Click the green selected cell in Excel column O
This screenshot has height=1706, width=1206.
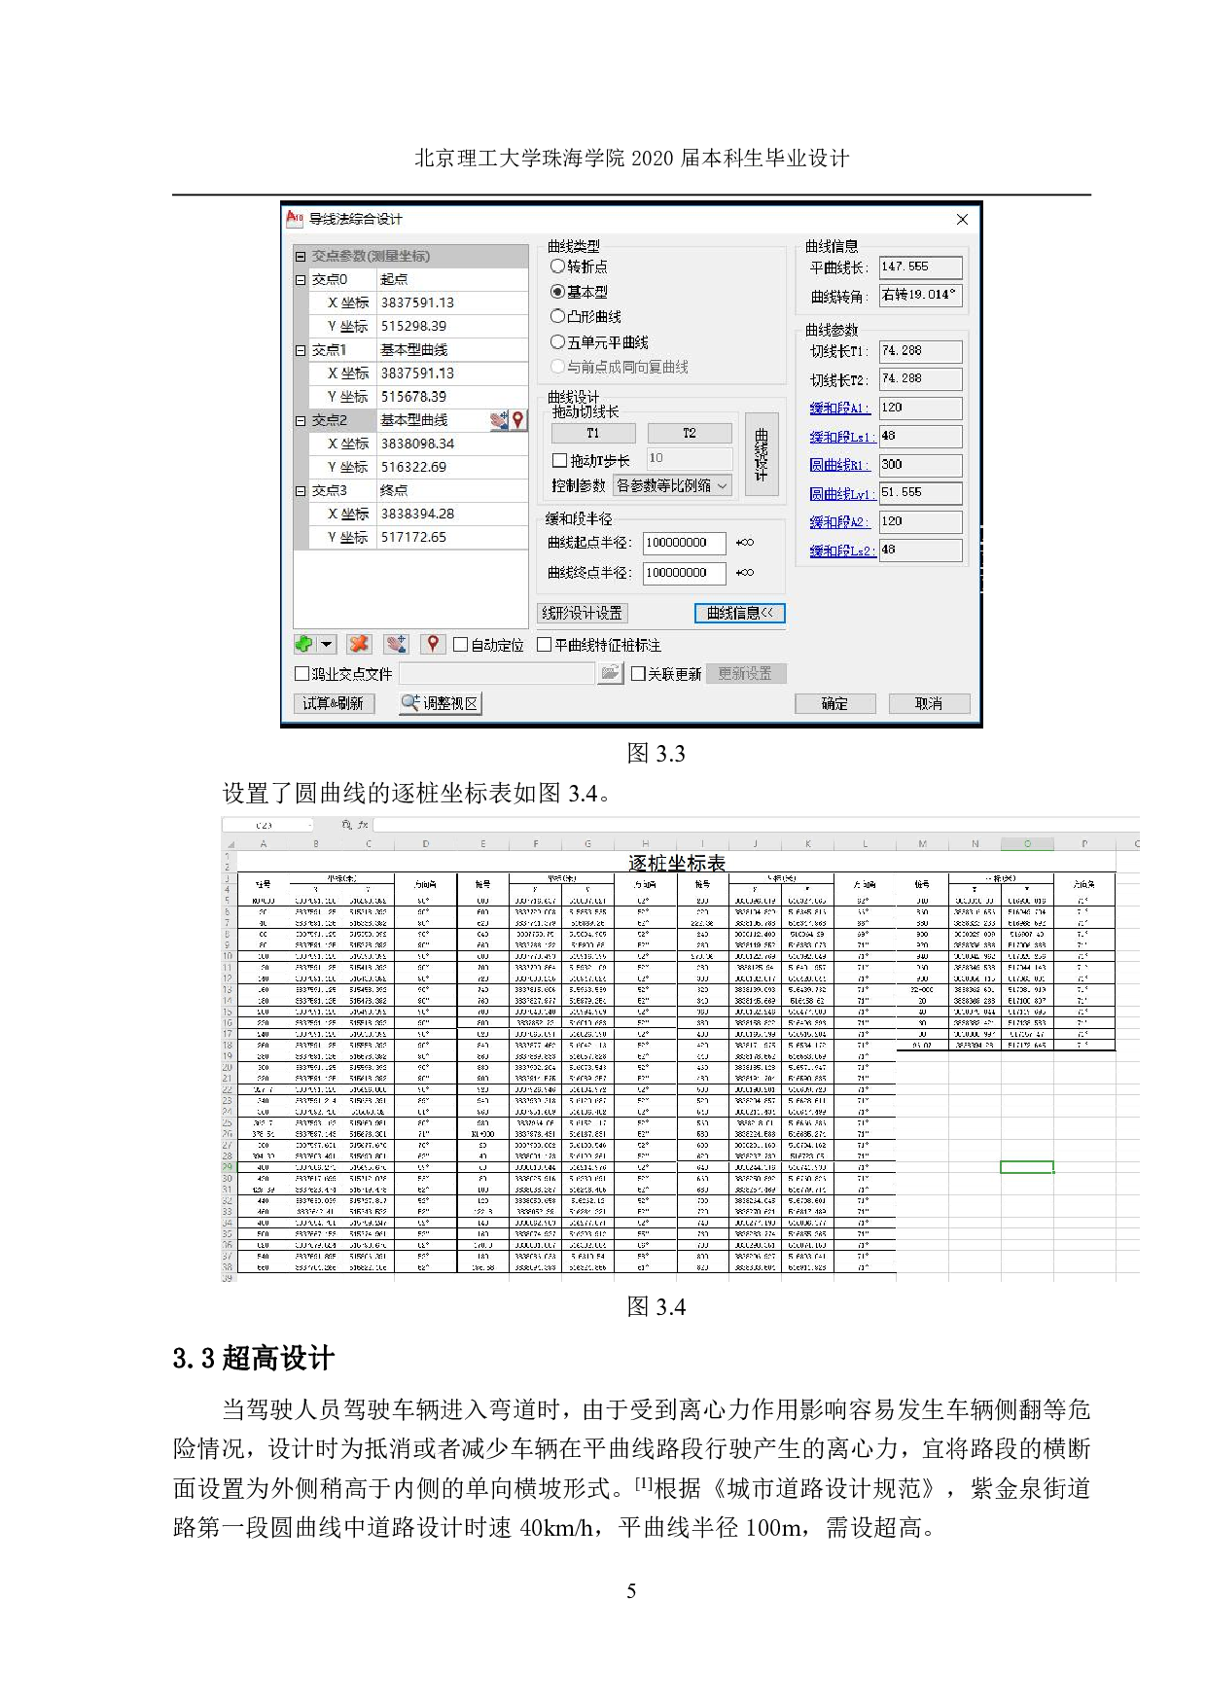[x=1026, y=1167]
